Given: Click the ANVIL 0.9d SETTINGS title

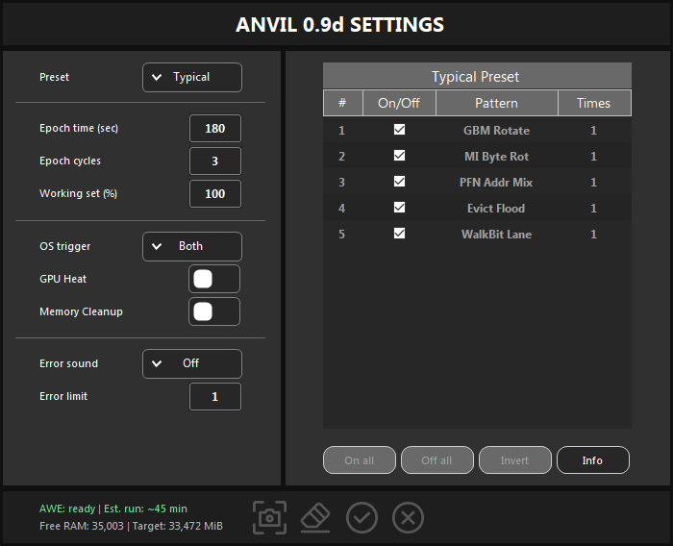Looking at the screenshot, I should tap(340, 25).
